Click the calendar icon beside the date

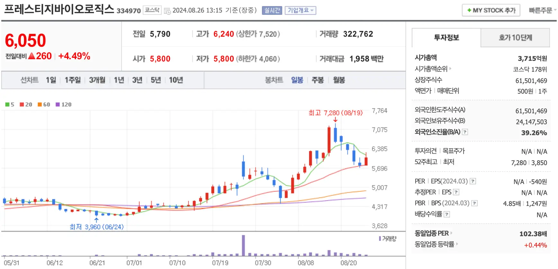pyautogui.click(x=167, y=11)
